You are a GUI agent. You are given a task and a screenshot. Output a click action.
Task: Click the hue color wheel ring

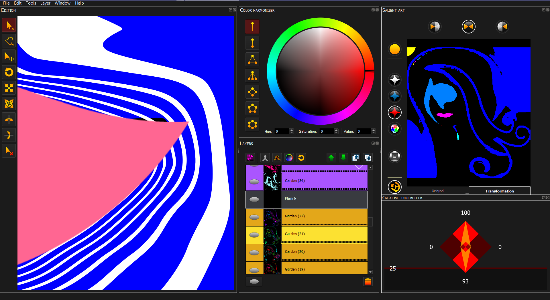pos(320,23)
